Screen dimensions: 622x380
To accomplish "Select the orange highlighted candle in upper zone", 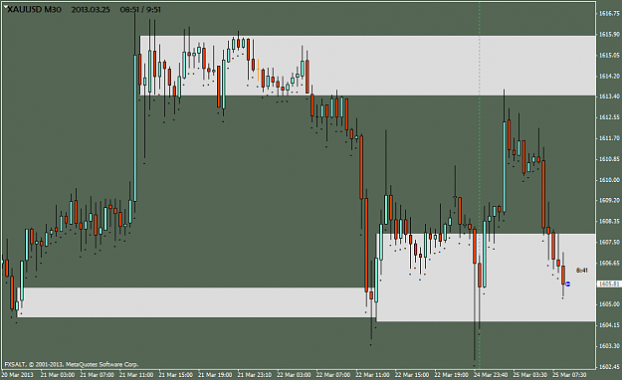I will click(x=258, y=71).
